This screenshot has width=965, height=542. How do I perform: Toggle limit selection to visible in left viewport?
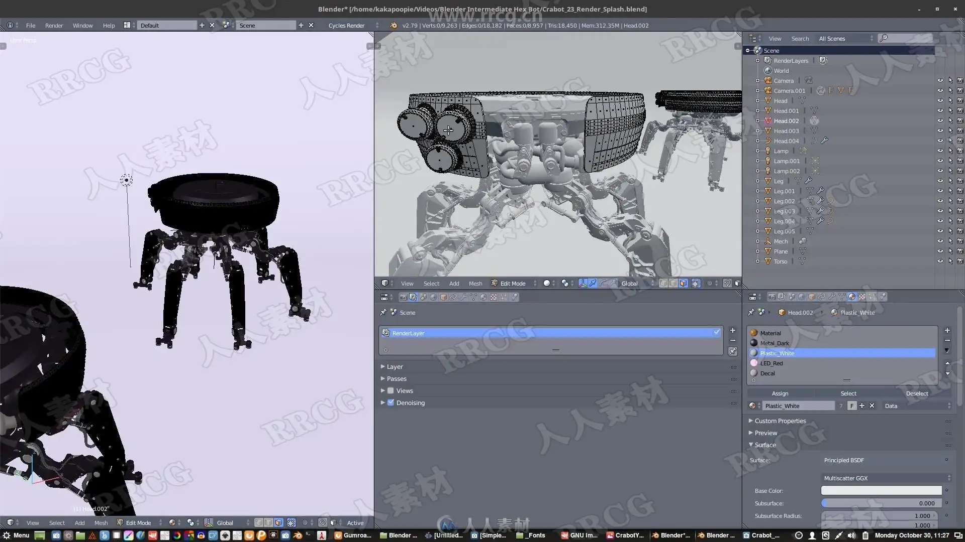(292, 522)
